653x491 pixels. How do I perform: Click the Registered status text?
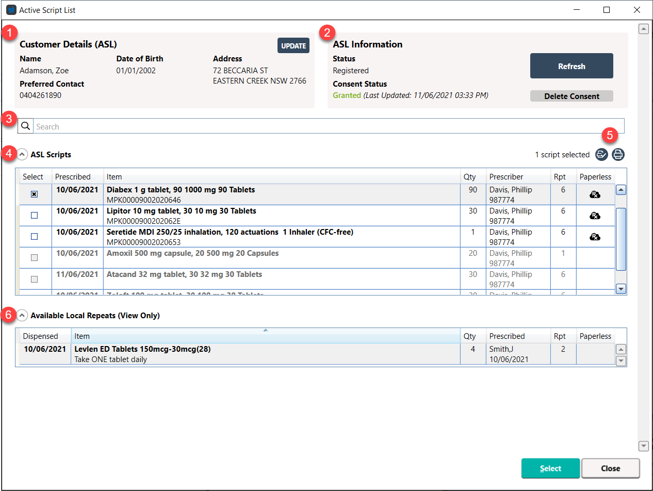(351, 71)
